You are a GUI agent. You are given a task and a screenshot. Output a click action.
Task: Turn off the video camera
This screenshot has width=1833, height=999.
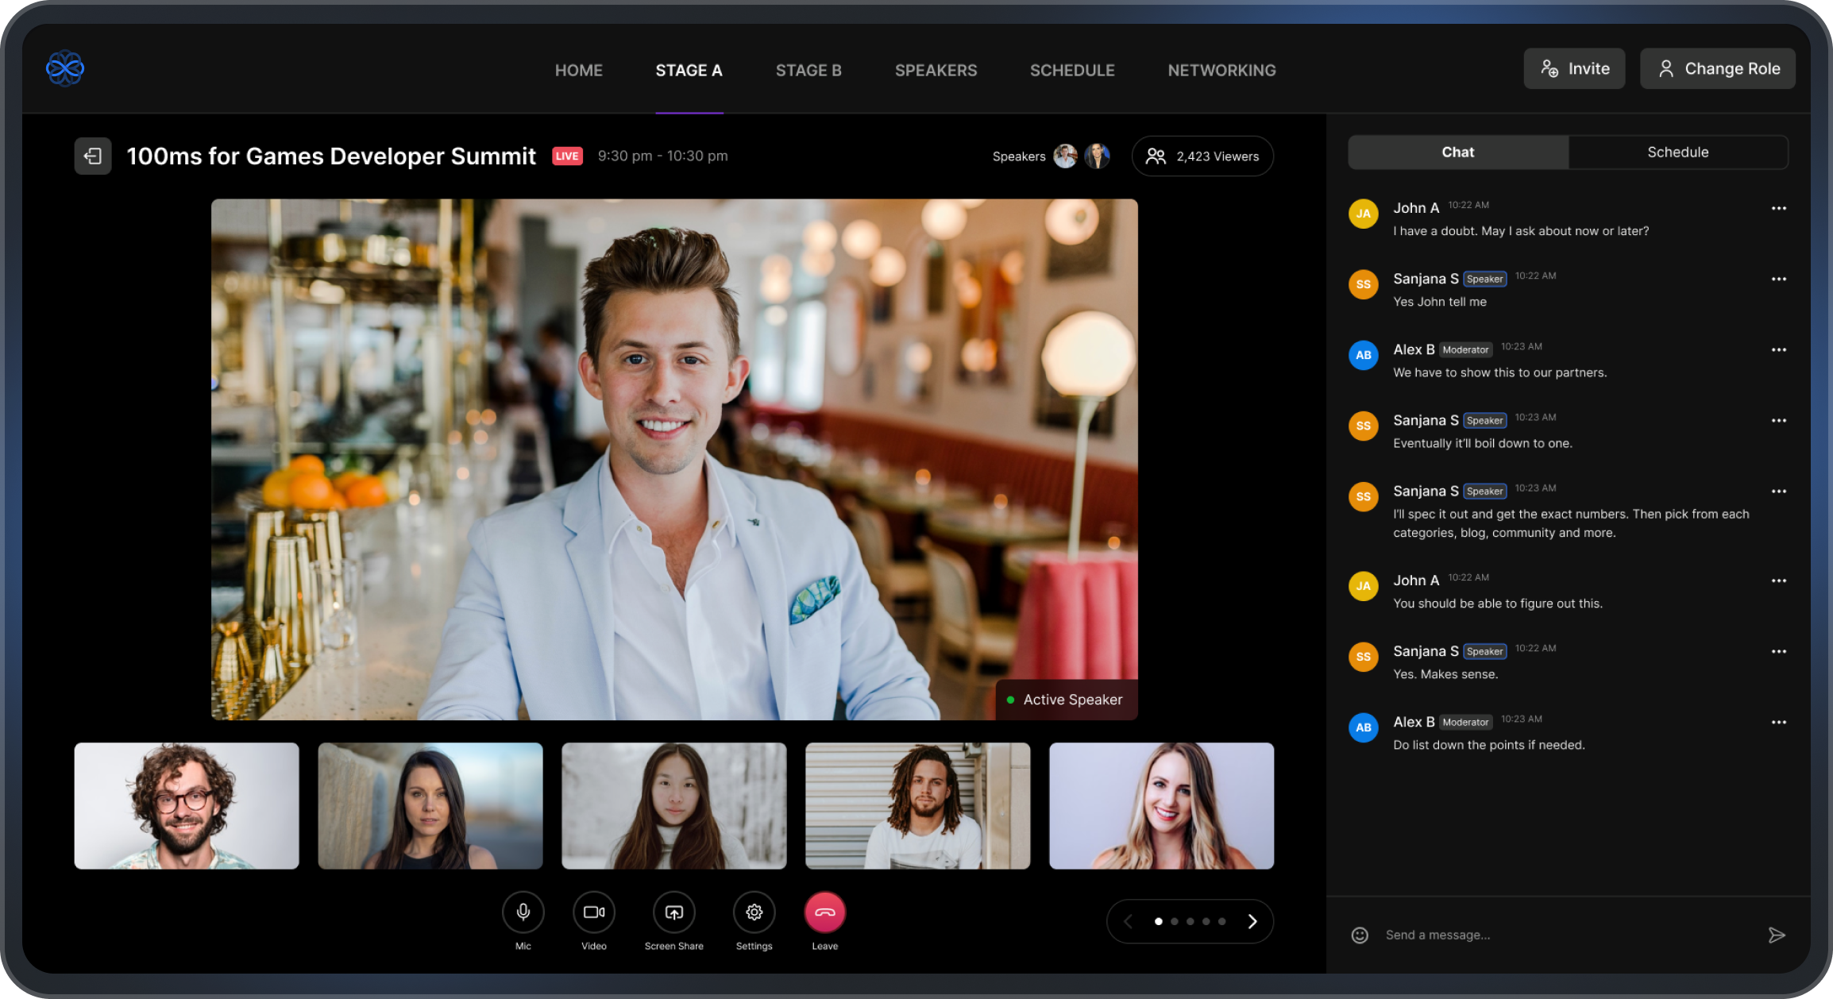(594, 912)
